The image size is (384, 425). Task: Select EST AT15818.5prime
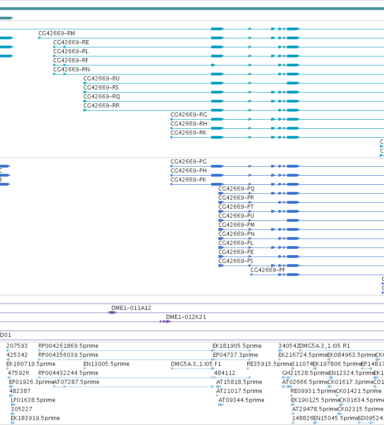239,382
